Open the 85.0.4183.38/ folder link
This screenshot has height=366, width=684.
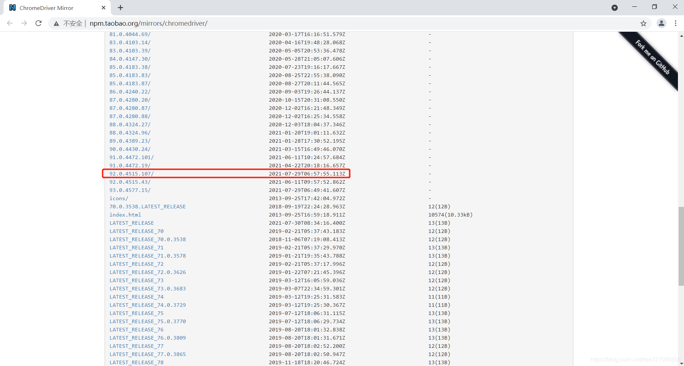(130, 67)
